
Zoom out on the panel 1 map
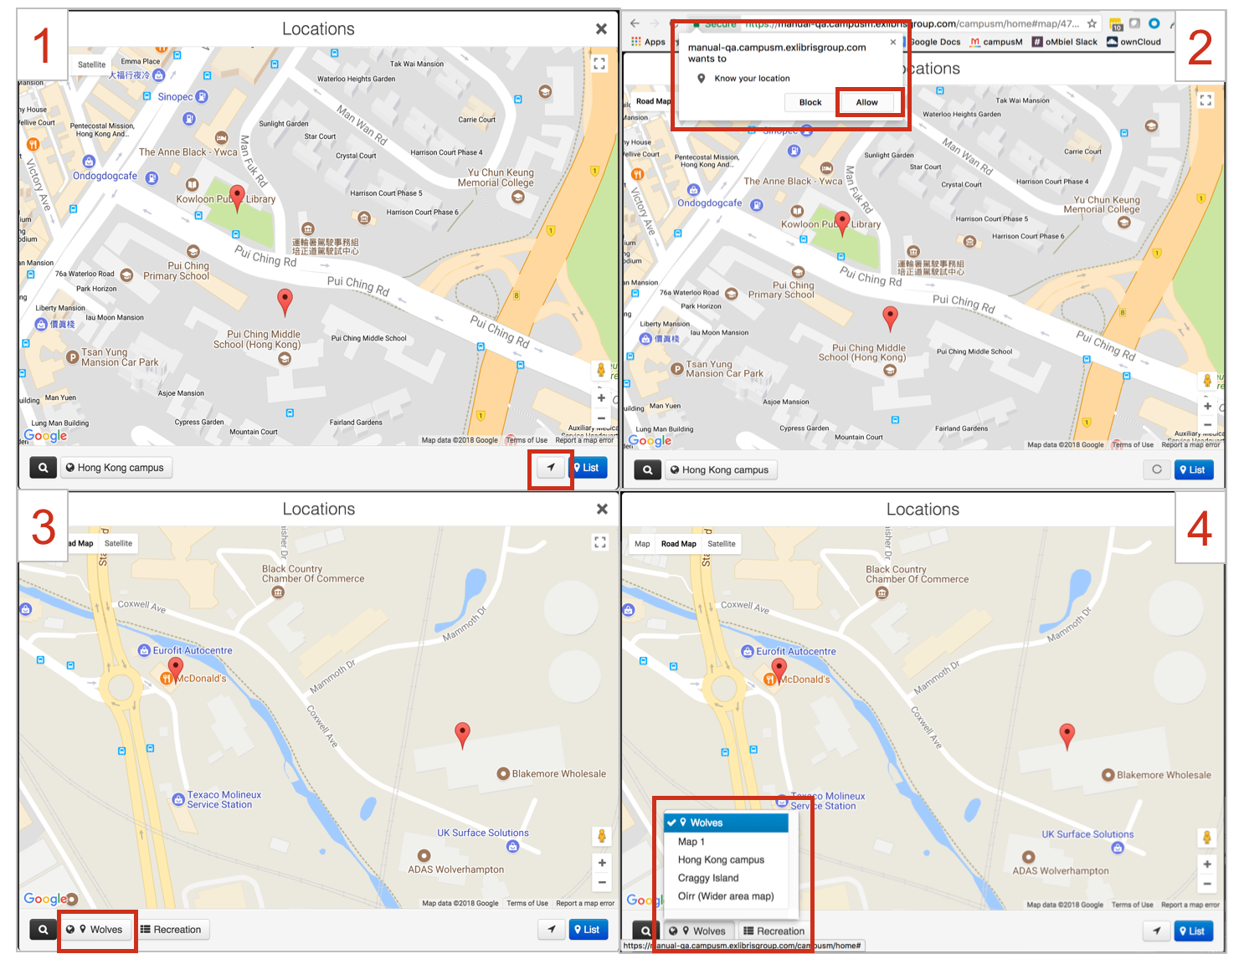[601, 418]
